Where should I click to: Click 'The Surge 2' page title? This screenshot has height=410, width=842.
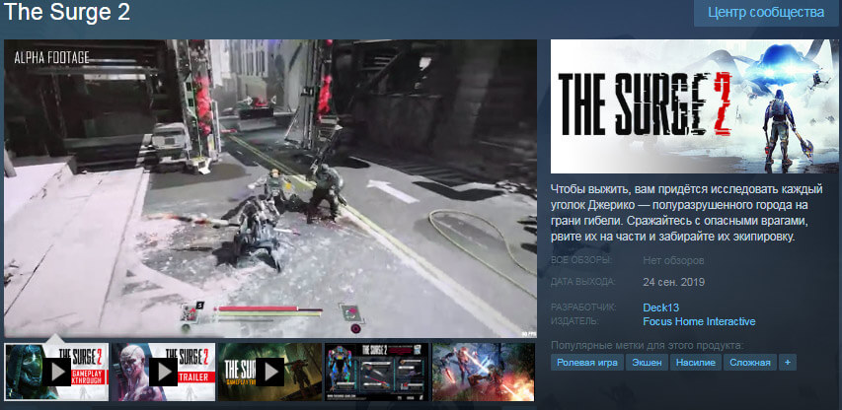click(x=66, y=12)
